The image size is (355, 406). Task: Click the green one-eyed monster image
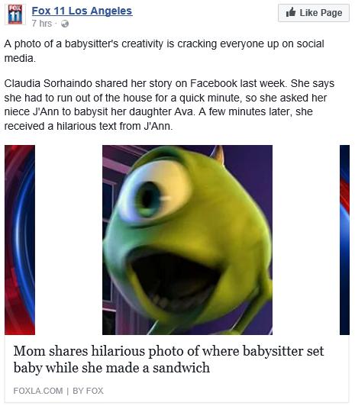[187, 240]
